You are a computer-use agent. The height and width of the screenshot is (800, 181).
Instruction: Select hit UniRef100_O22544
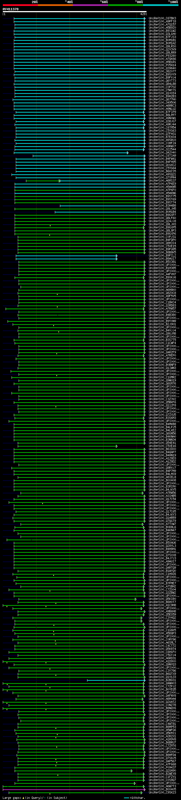pos(162,149)
